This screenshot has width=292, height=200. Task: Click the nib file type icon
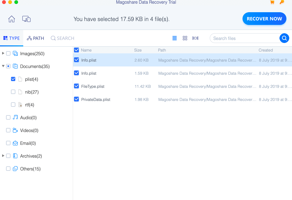20,92
